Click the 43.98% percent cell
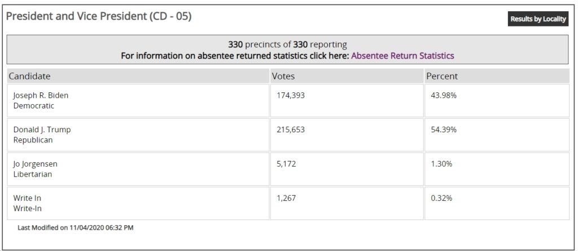 (x=497, y=101)
